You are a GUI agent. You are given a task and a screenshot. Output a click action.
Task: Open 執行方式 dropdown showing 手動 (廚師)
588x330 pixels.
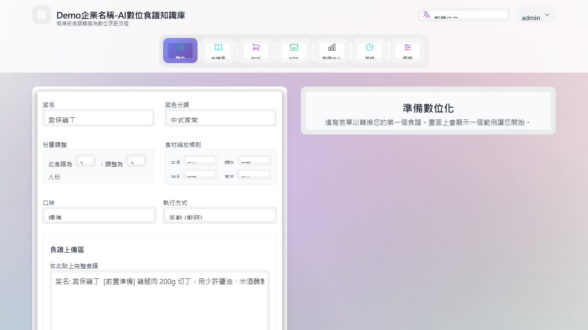pos(220,215)
